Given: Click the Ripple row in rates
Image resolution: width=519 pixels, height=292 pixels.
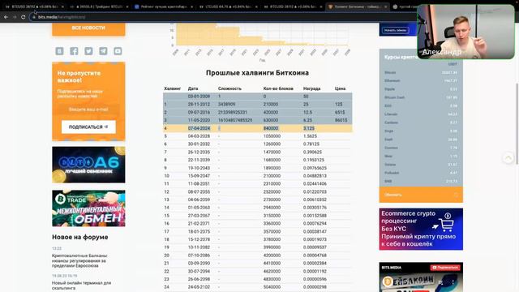Looking at the screenshot, I should click(x=421, y=89).
